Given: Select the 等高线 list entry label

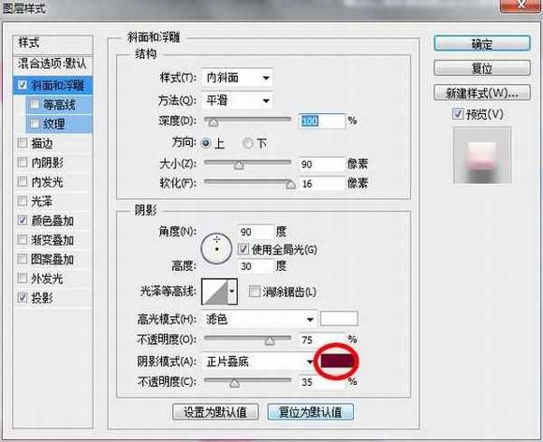Looking at the screenshot, I should 59,104.
